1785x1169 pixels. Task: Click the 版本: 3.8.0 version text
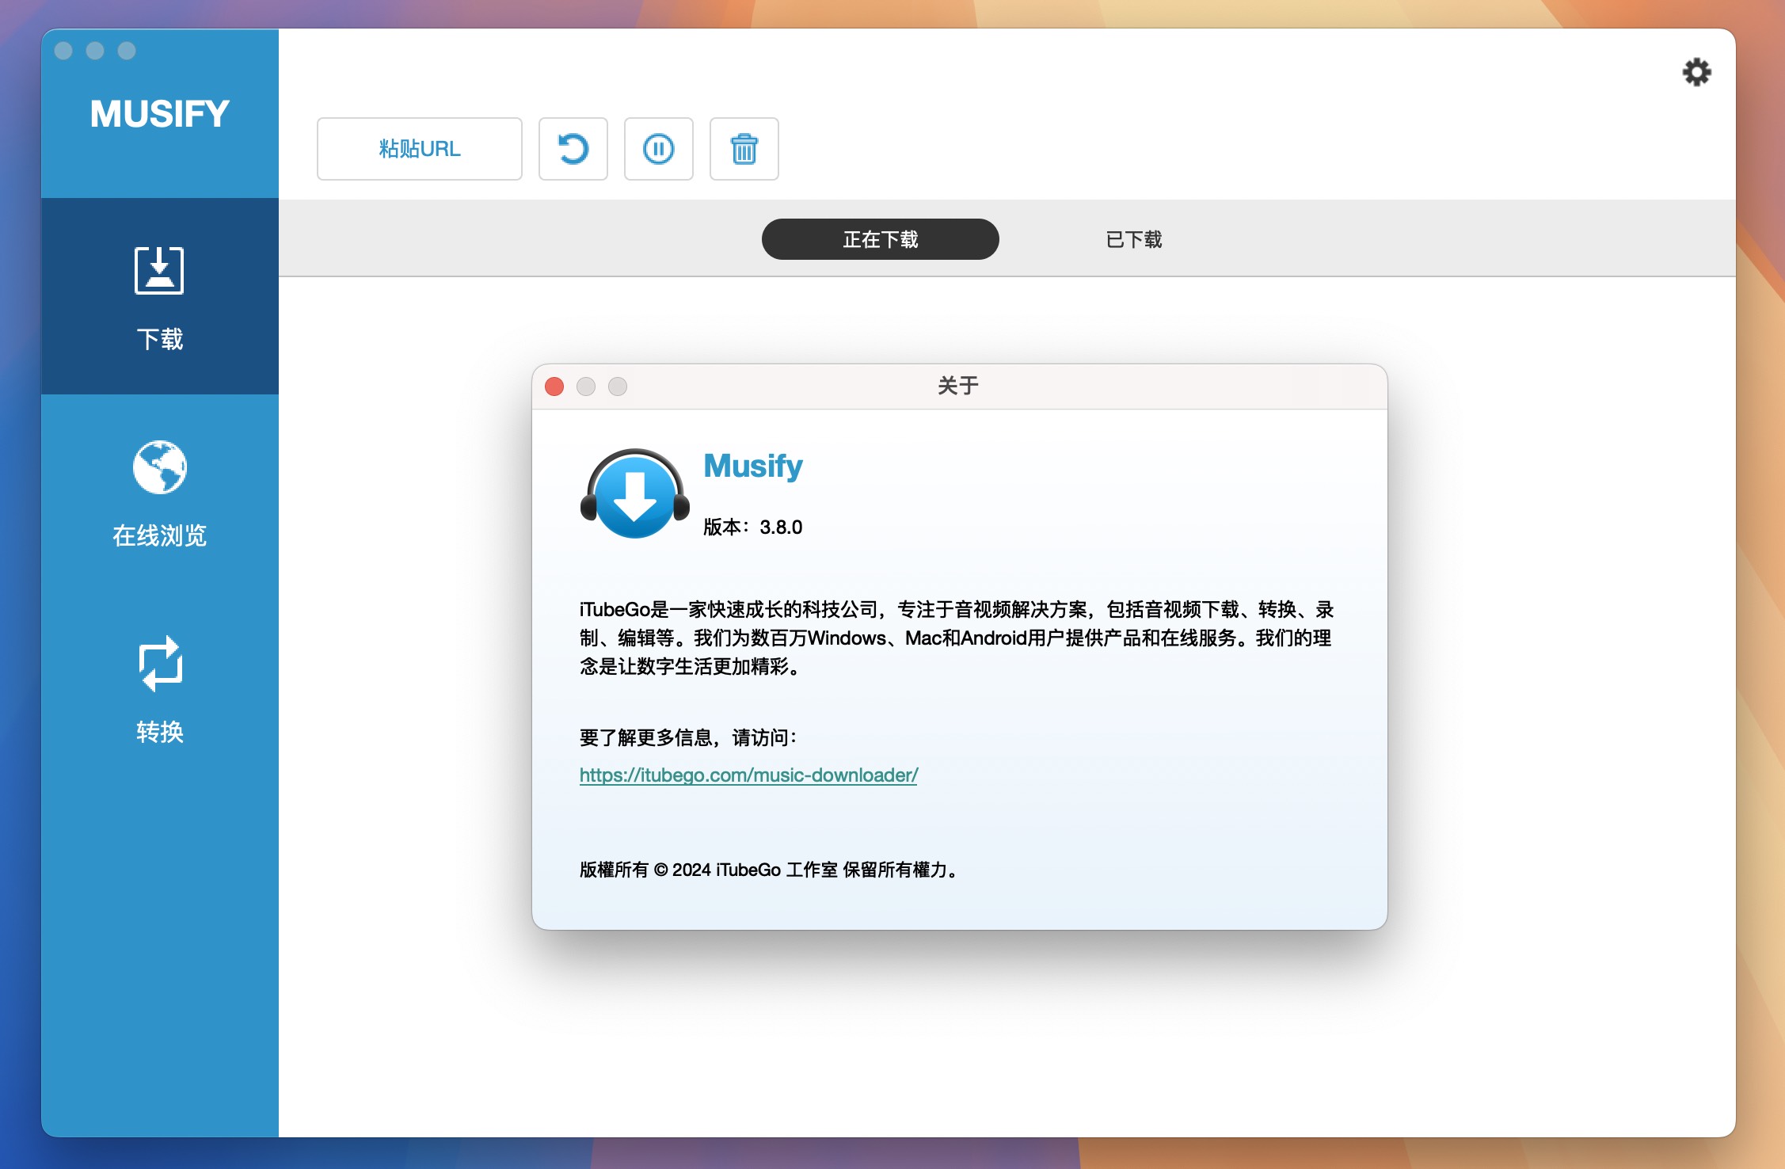pyautogui.click(x=752, y=527)
